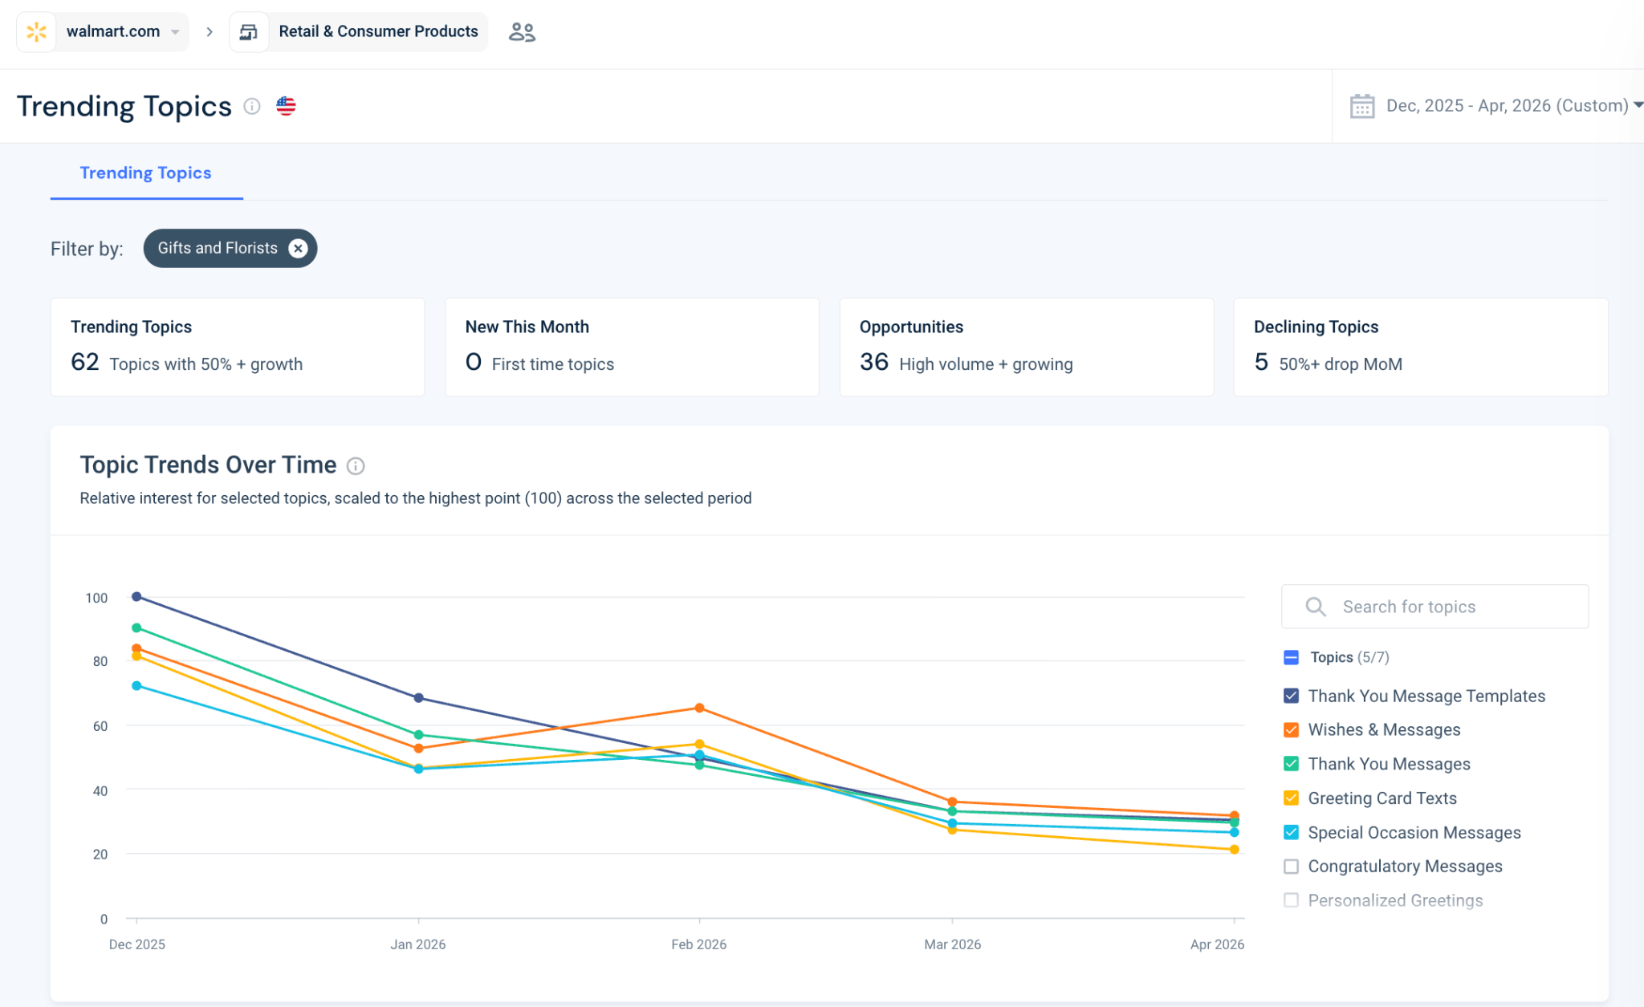This screenshot has height=1007, width=1644.
Task: Click dark blue Jan 2026 data point
Action: pos(418,698)
